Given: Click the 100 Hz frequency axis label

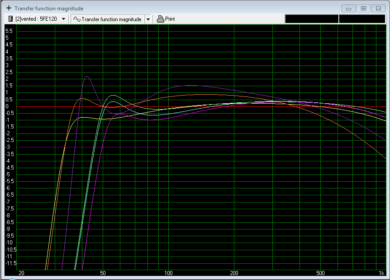Looking at the screenshot, I should coord(169,273).
